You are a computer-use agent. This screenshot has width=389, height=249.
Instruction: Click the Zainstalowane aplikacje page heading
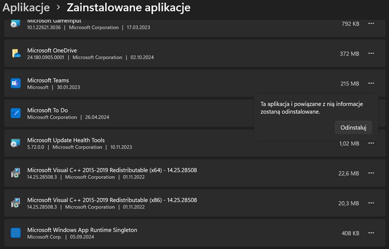pos(128,8)
